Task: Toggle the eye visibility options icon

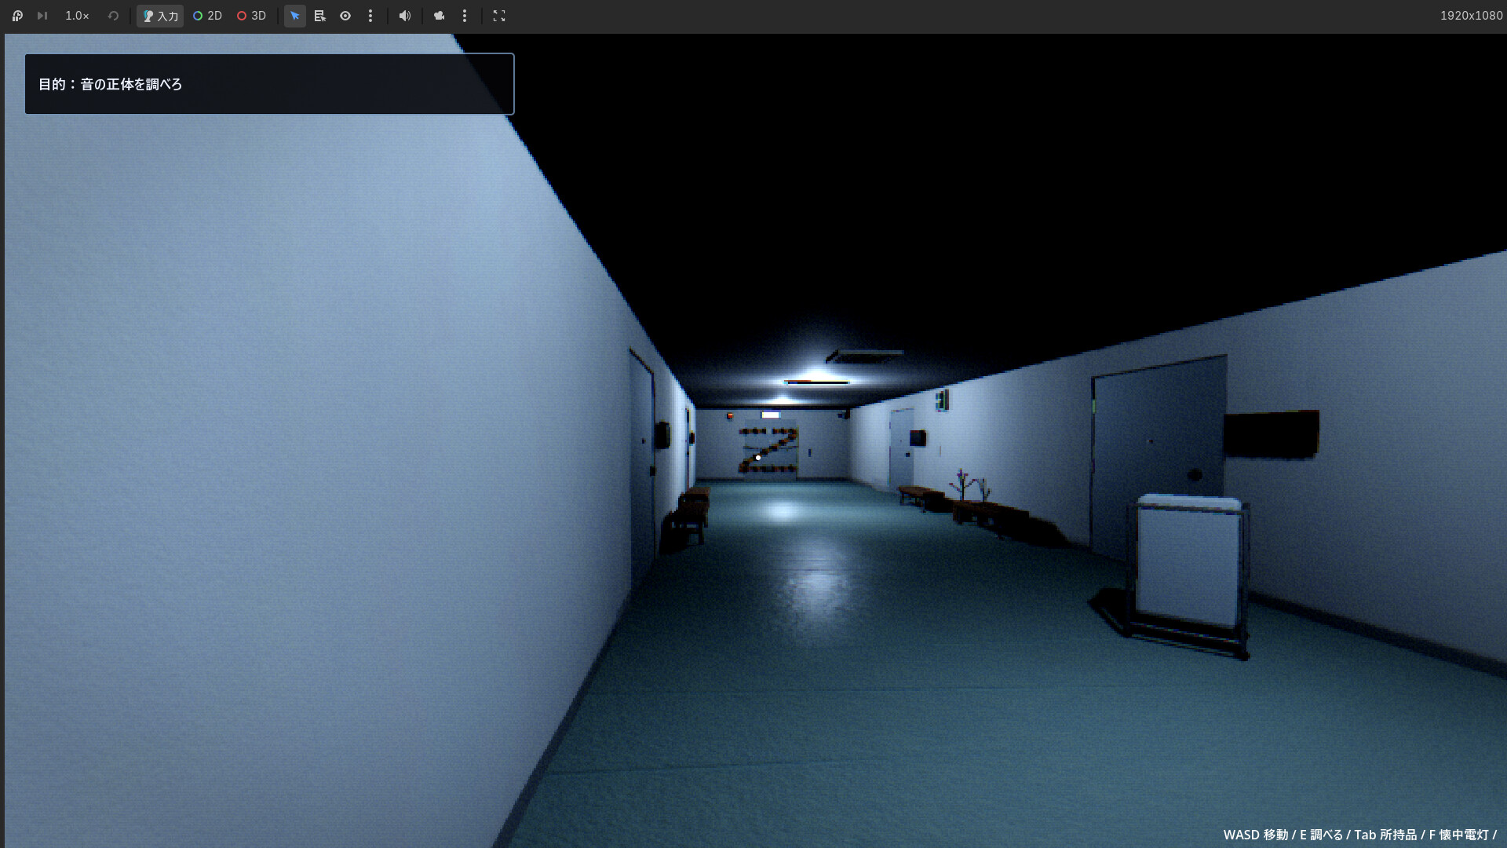Action: click(345, 16)
